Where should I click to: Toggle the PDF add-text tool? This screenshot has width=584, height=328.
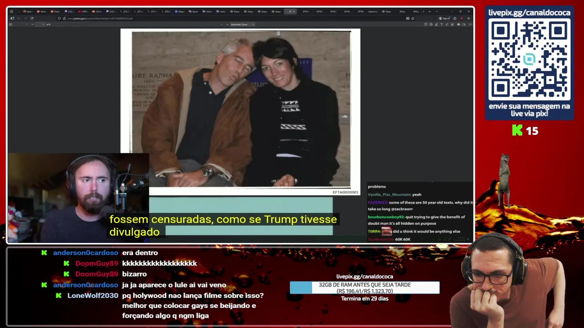442,24
